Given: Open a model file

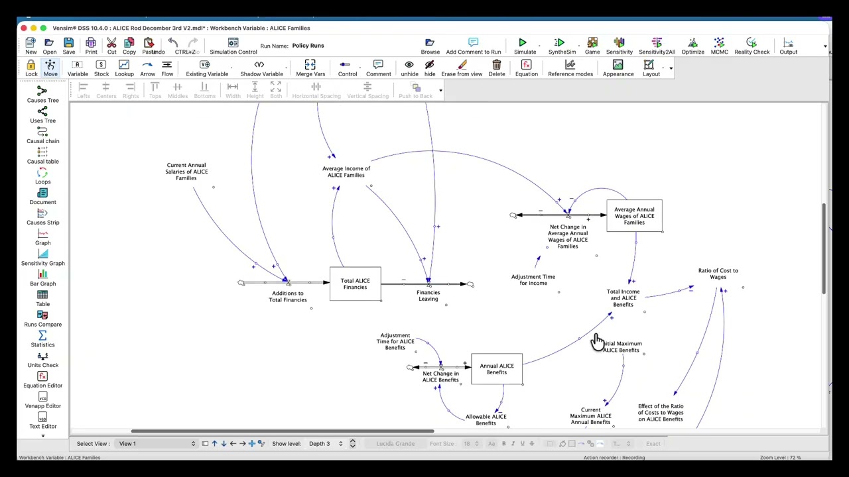Looking at the screenshot, I should (50, 46).
